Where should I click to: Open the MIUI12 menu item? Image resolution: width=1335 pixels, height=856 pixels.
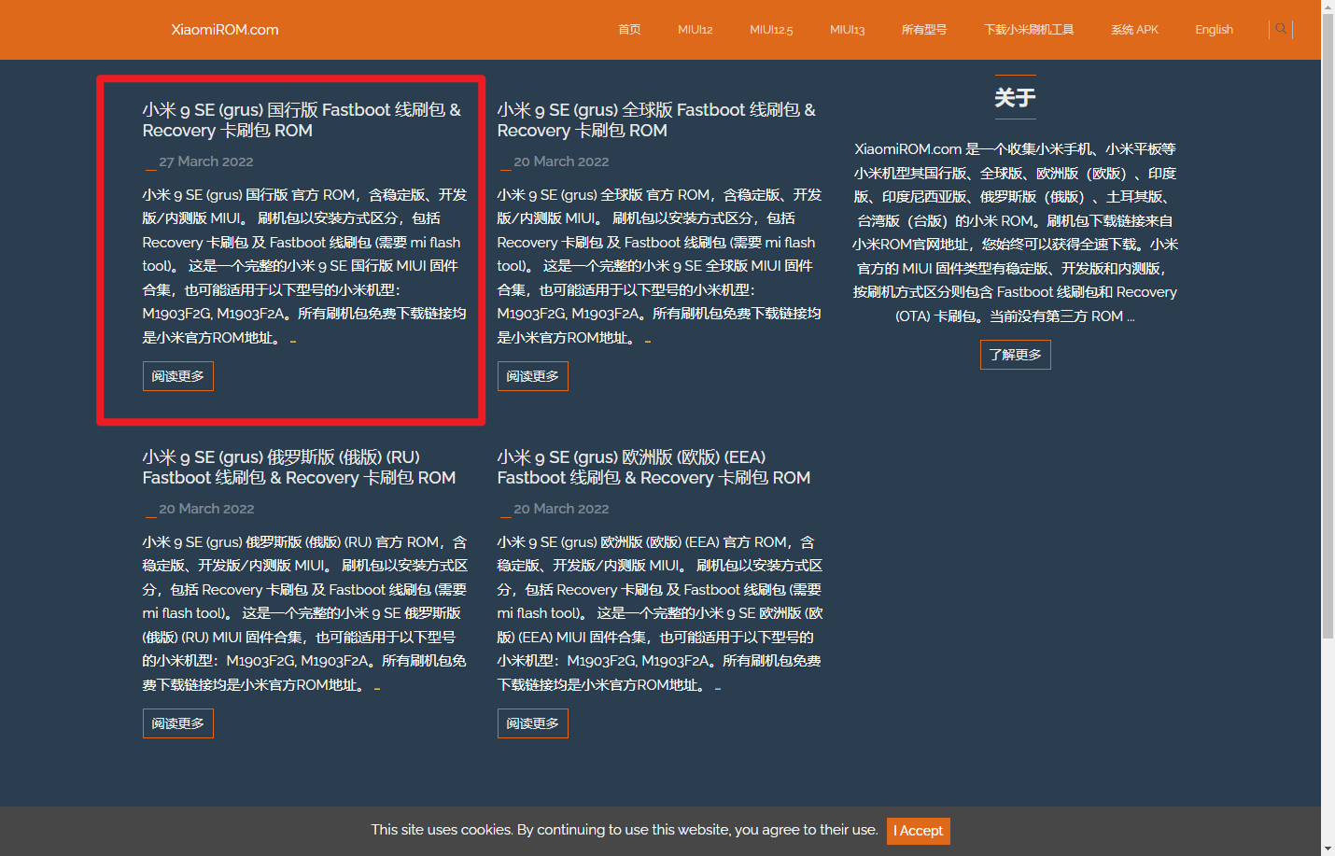(696, 30)
